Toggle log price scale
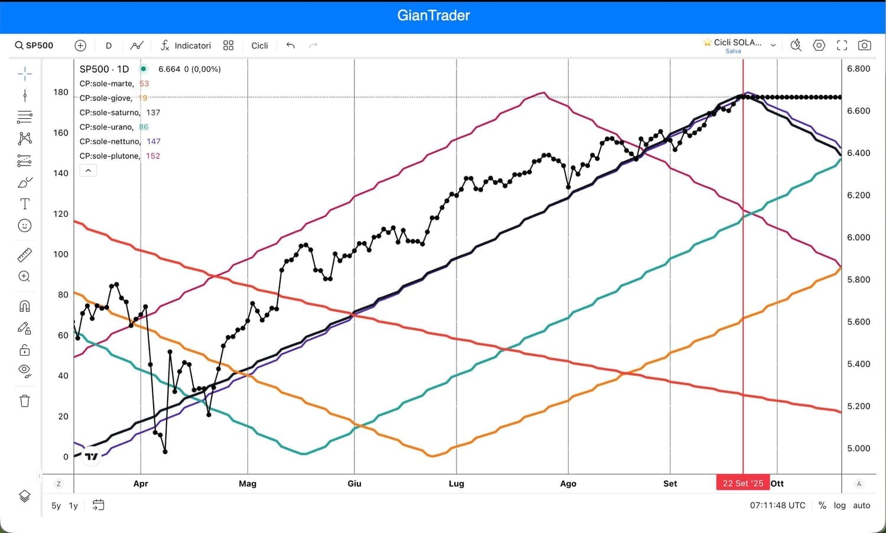 pos(840,506)
